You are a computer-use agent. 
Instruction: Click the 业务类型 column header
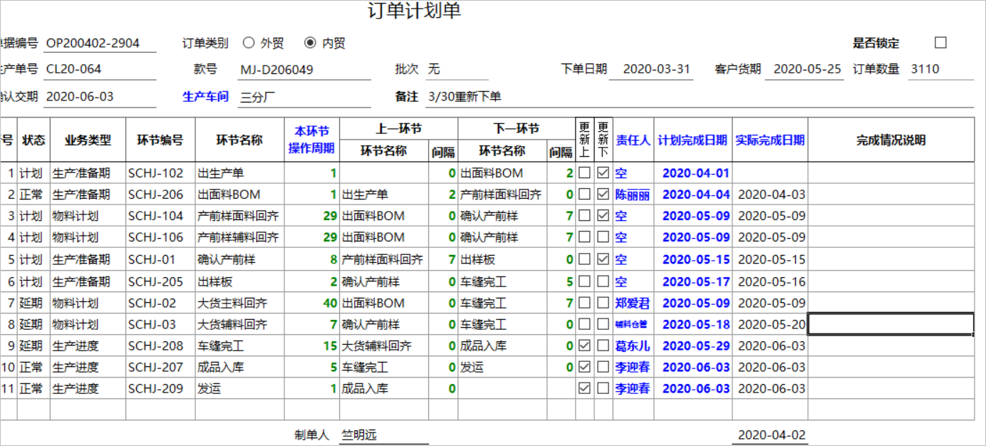(x=88, y=140)
